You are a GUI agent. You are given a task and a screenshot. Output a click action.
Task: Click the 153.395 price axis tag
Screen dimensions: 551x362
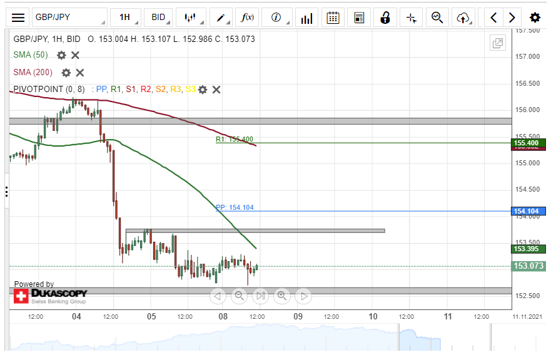tap(528, 249)
